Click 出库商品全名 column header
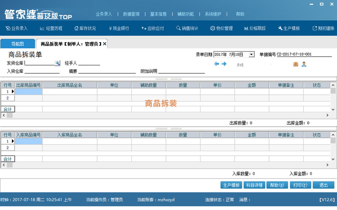The width and height of the screenshot is (337, 210). pos(70,85)
